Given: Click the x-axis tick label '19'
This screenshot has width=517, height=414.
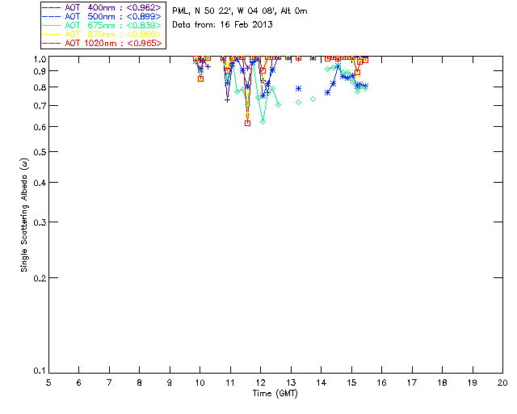Looking at the screenshot, I should [473, 382].
